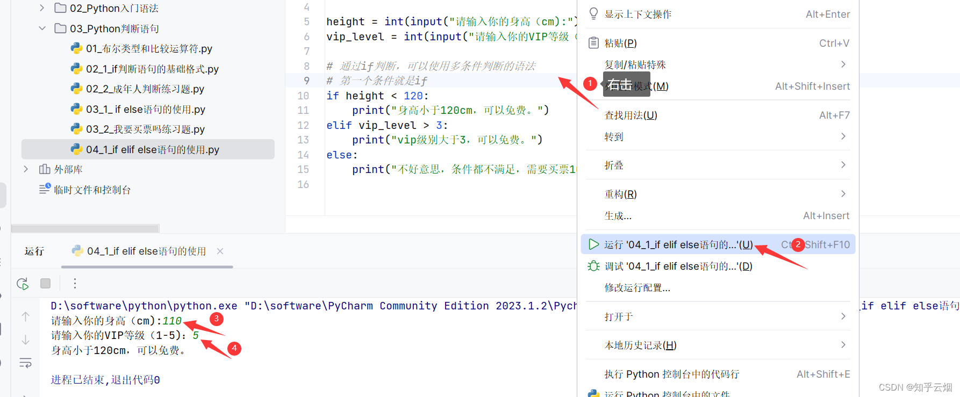
Task: Click the scroll down arrow in console gutter
Action: (25, 340)
